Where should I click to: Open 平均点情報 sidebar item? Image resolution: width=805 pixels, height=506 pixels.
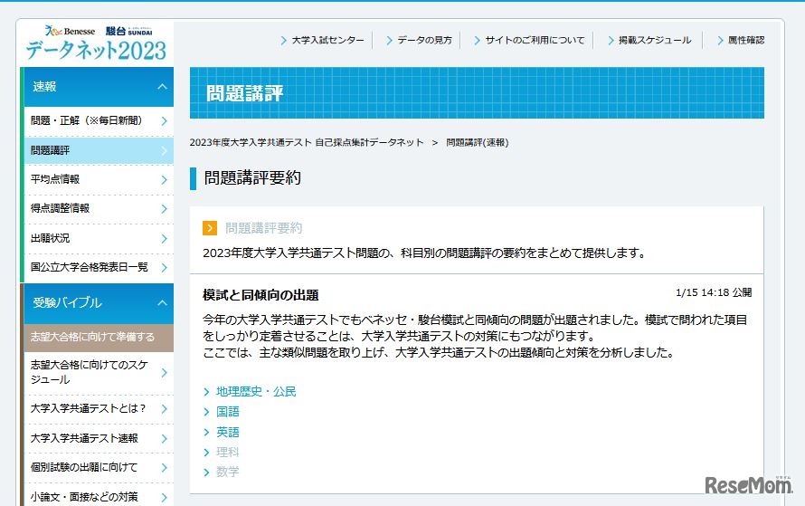pos(99,179)
